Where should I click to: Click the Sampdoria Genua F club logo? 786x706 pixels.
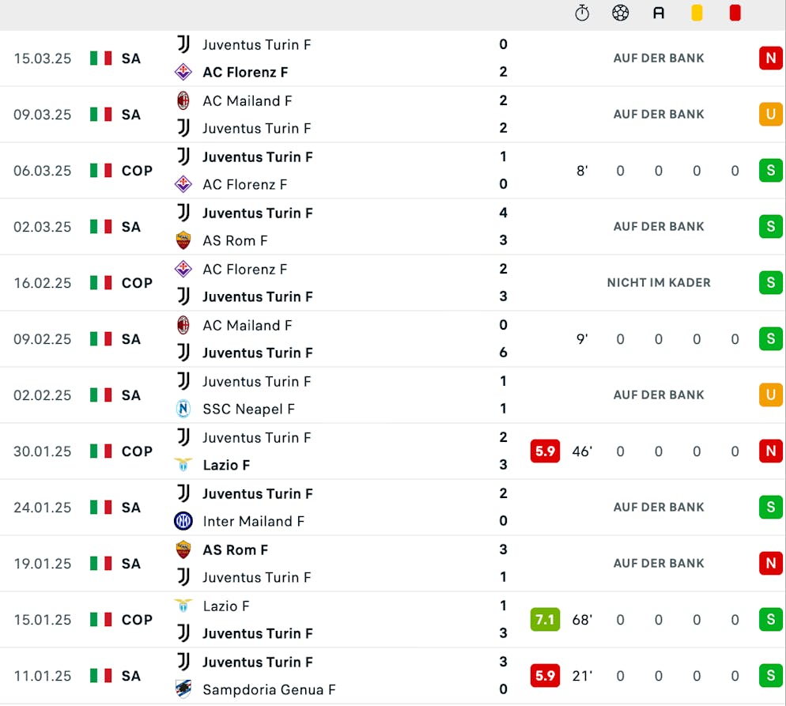click(x=183, y=689)
